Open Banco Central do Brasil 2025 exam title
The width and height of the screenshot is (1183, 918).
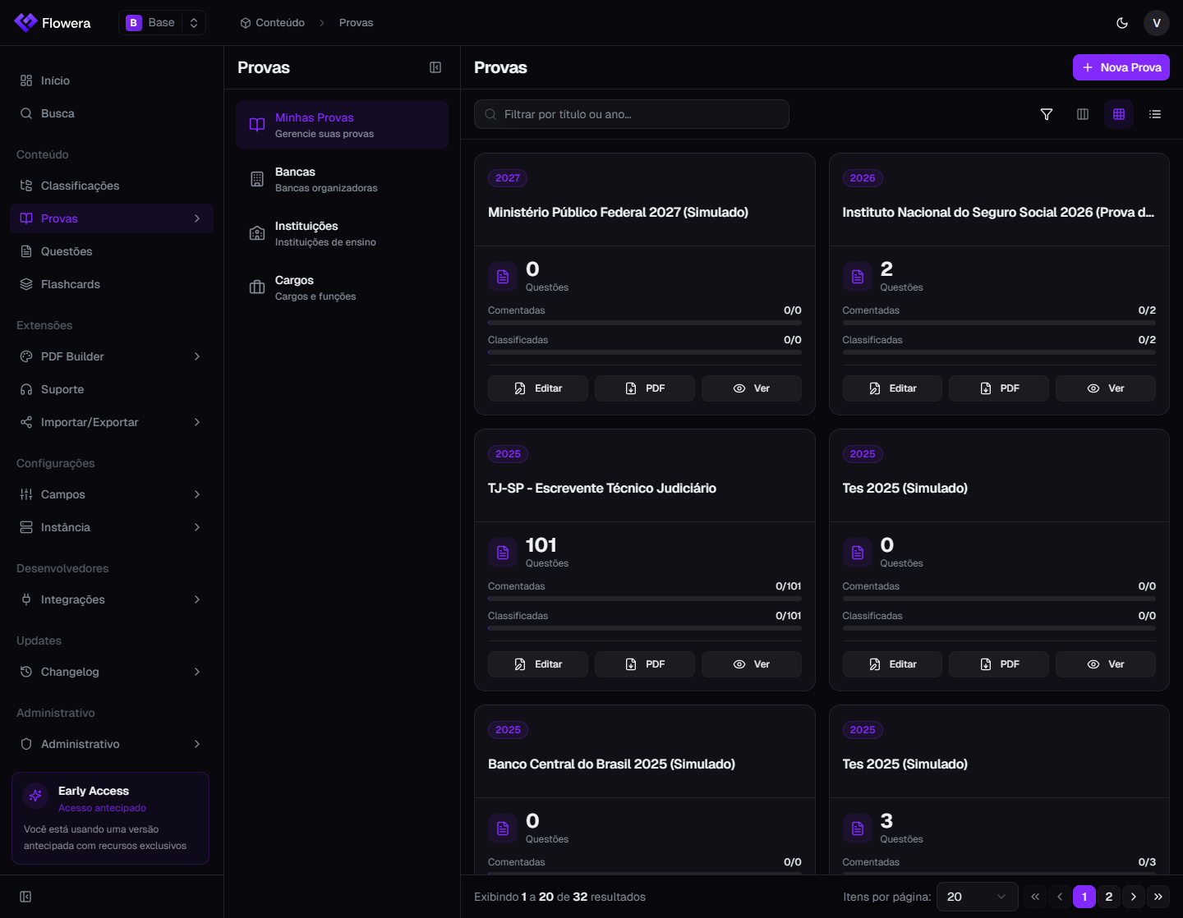[x=611, y=764]
